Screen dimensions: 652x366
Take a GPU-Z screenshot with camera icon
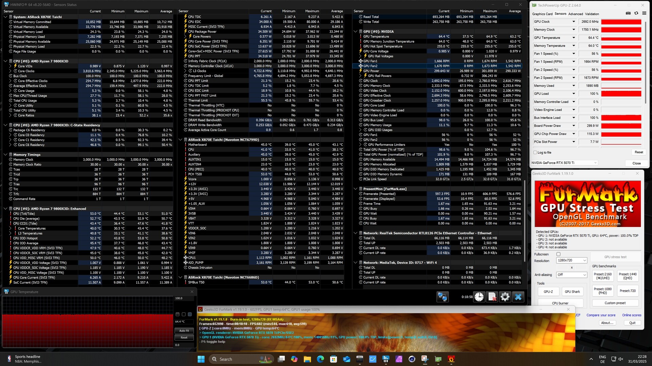pos(628,13)
